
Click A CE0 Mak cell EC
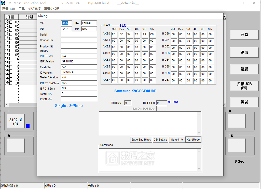114,35
